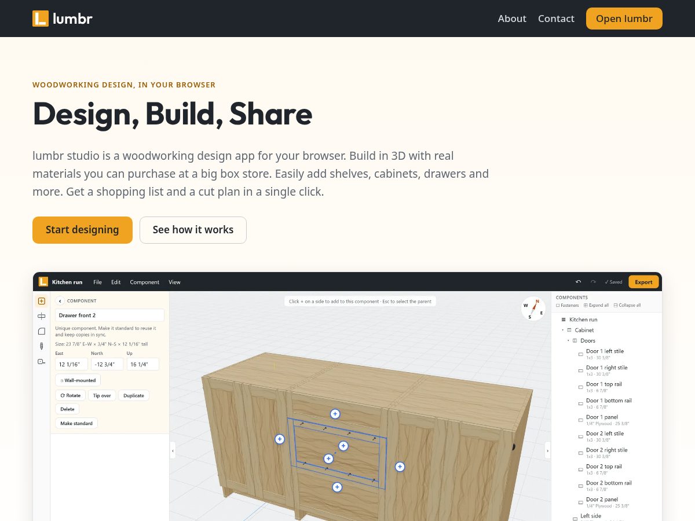Open the Edit menu

(x=116, y=282)
